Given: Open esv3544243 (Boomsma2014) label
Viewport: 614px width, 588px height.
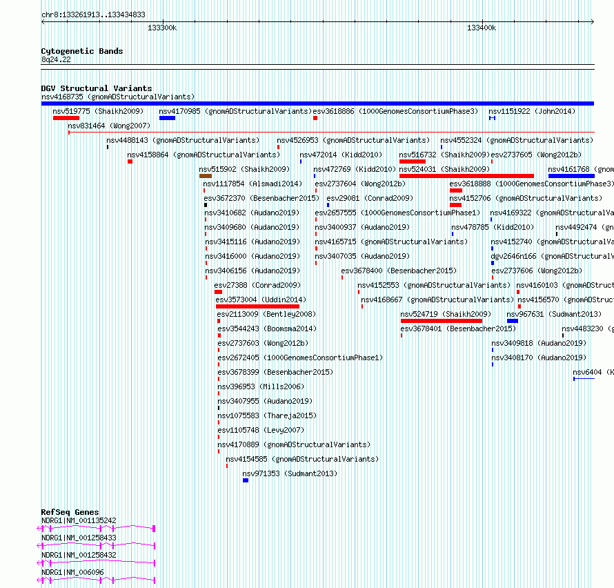Looking at the screenshot, I should tap(267, 329).
